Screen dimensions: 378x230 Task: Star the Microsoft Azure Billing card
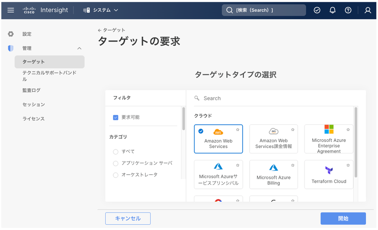coord(293,165)
